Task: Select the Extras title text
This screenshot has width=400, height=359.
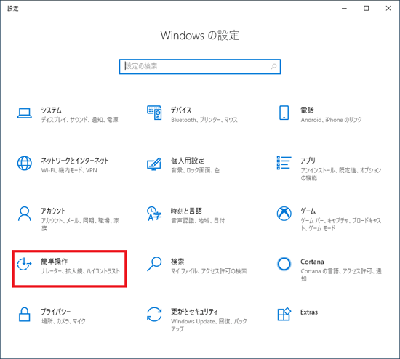Action: [309, 312]
